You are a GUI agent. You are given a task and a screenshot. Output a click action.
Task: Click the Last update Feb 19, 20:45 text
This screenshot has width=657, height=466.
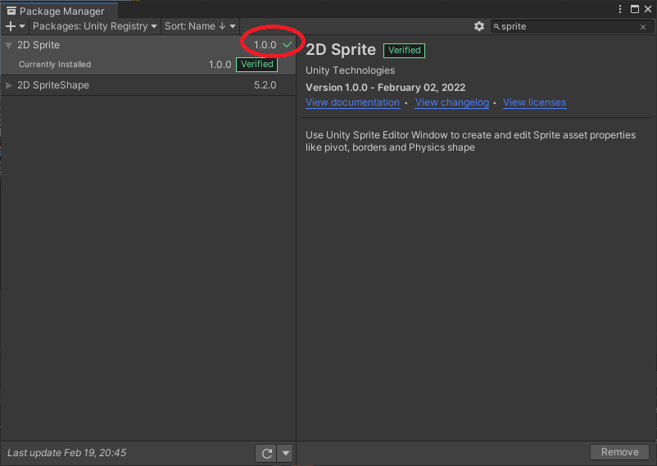click(x=66, y=453)
